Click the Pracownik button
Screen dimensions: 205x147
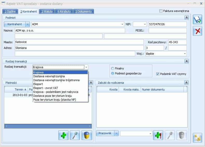(105, 133)
